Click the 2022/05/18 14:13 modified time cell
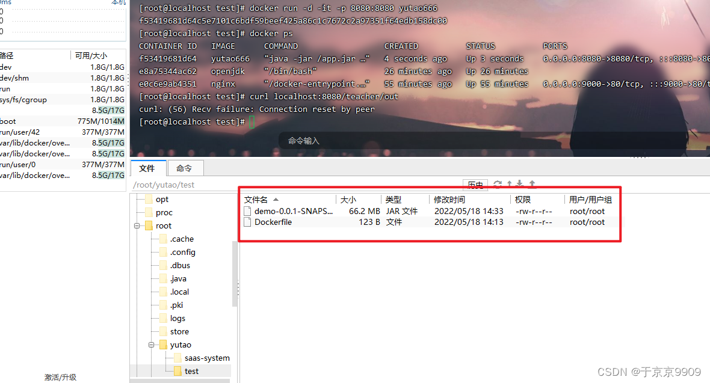Screen dimensions: 710x383 tap(469, 222)
